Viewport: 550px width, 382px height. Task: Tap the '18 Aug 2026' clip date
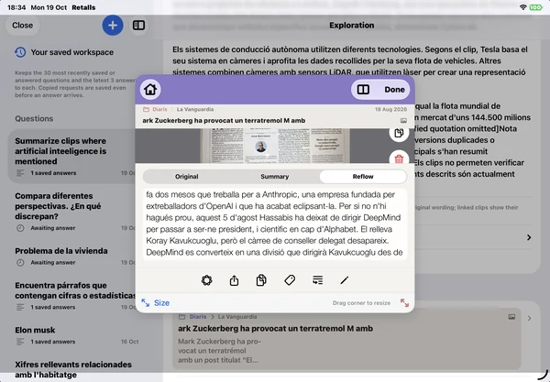pos(390,109)
